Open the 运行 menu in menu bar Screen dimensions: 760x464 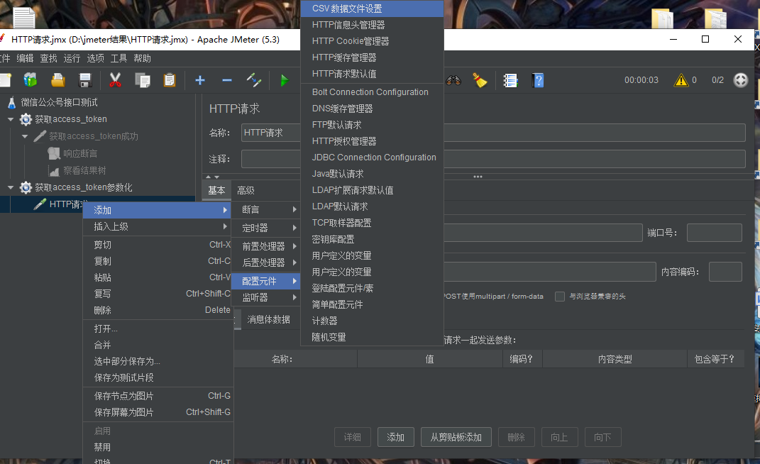click(x=72, y=59)
